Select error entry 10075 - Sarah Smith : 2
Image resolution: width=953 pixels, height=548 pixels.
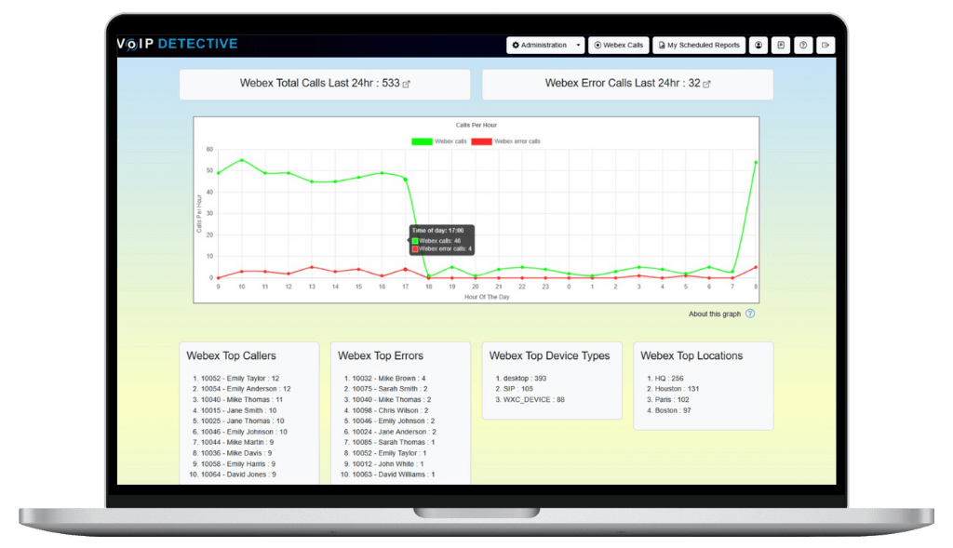[x=390, y=389]
